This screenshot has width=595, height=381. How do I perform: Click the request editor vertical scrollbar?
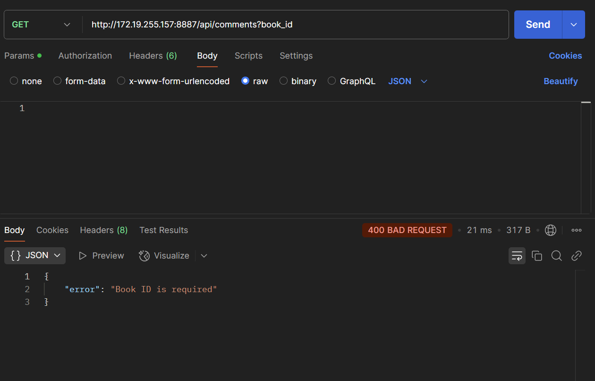tap(586, 157)
